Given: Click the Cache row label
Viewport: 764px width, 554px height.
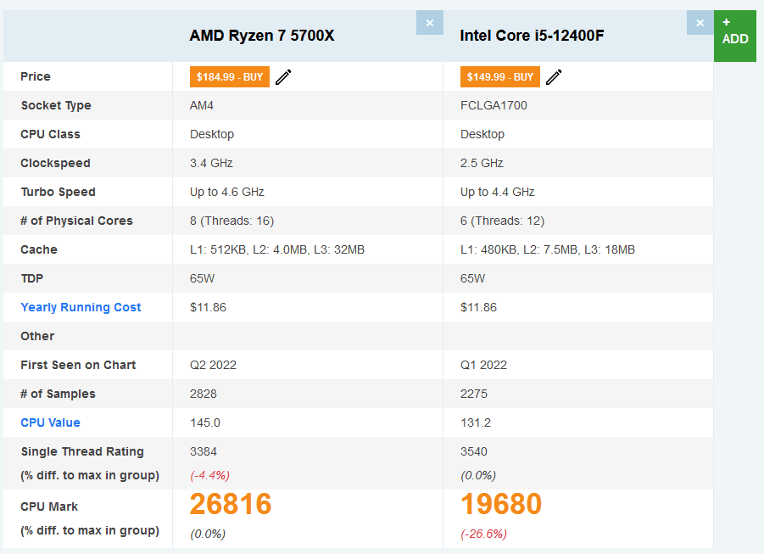Looking at the screenshot, I should [x=38, y=249].
